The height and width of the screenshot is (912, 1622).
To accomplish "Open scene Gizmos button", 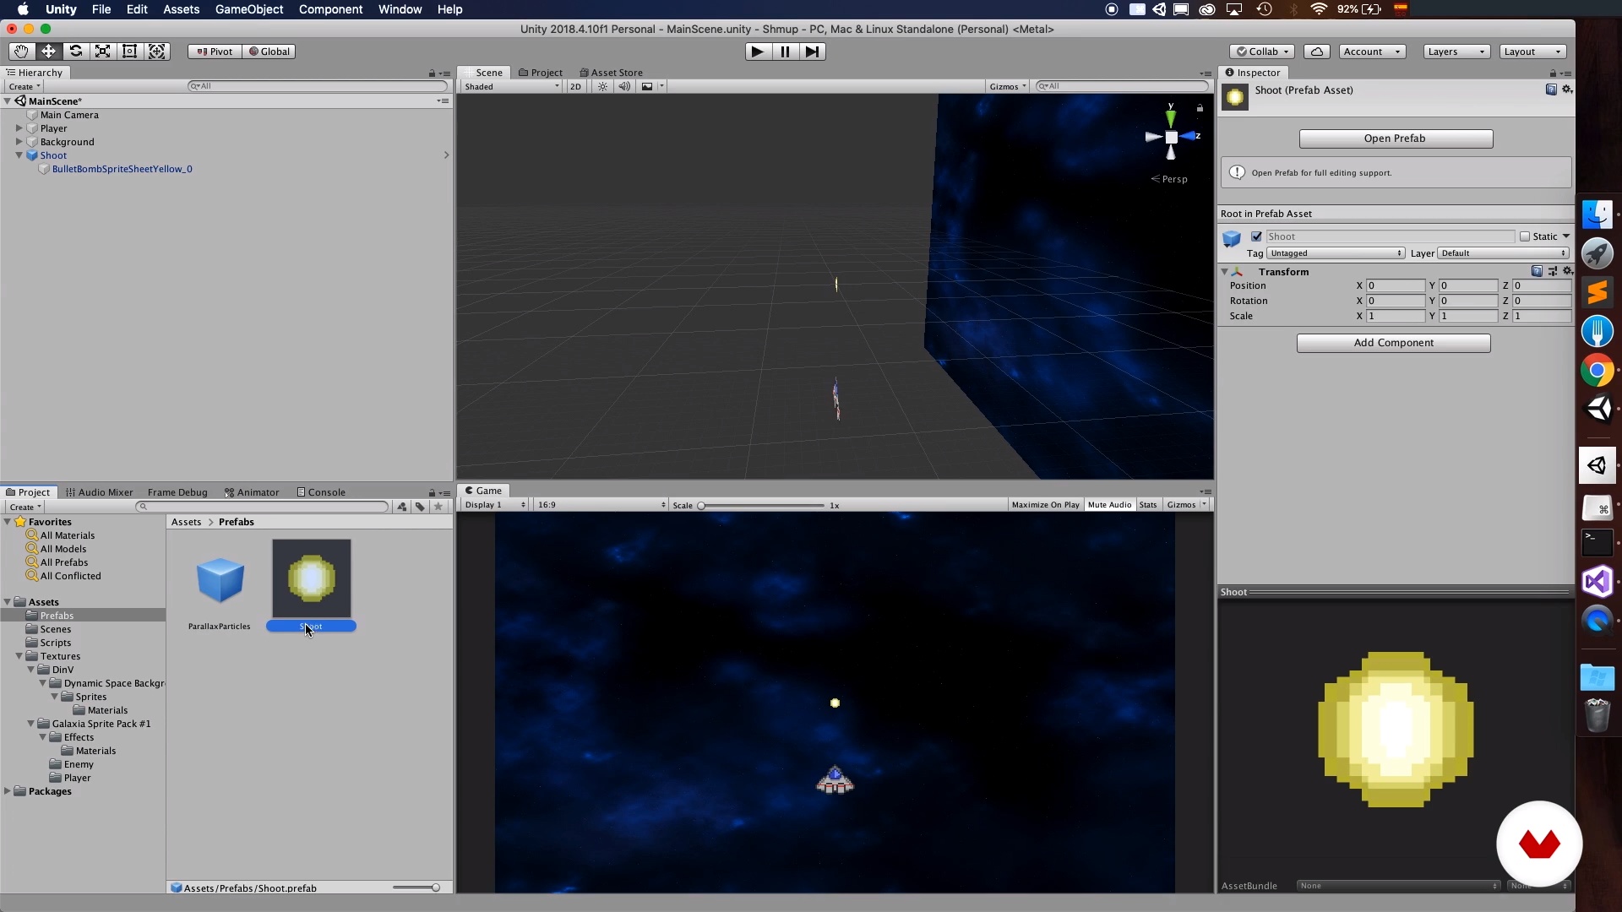I will pyautogui.click(x=1008, y=86).
